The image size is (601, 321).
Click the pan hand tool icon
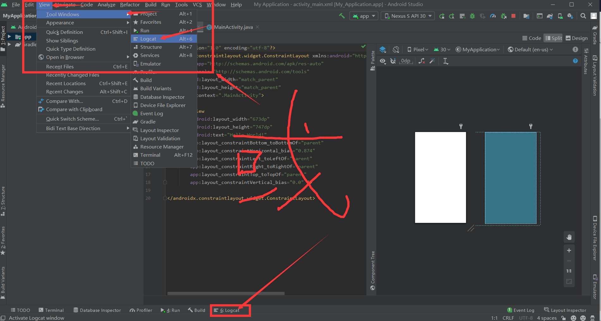569,237
